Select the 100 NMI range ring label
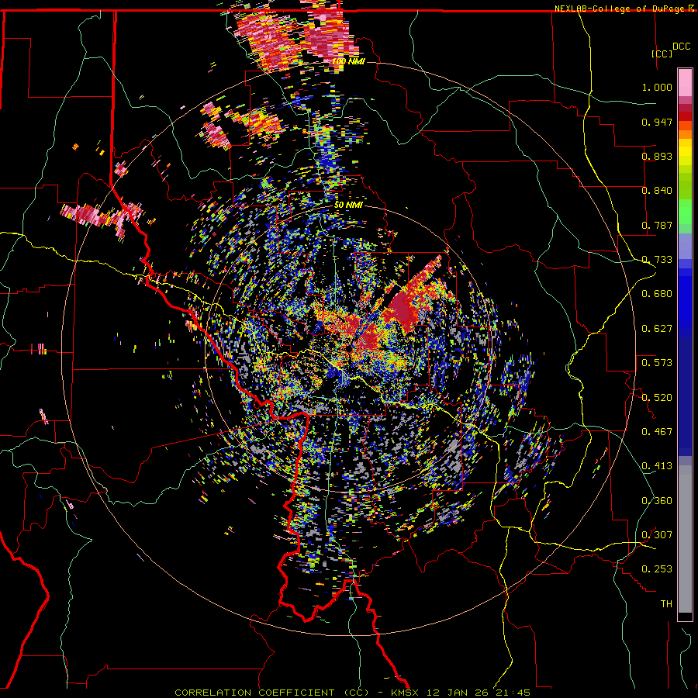The height and width of the screenshot is (698, 698). (x=348, y=61)
